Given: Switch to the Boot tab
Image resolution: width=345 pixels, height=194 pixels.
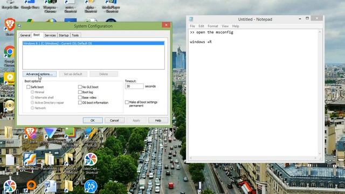Looking at the screenshot, I should click(37, 34).
